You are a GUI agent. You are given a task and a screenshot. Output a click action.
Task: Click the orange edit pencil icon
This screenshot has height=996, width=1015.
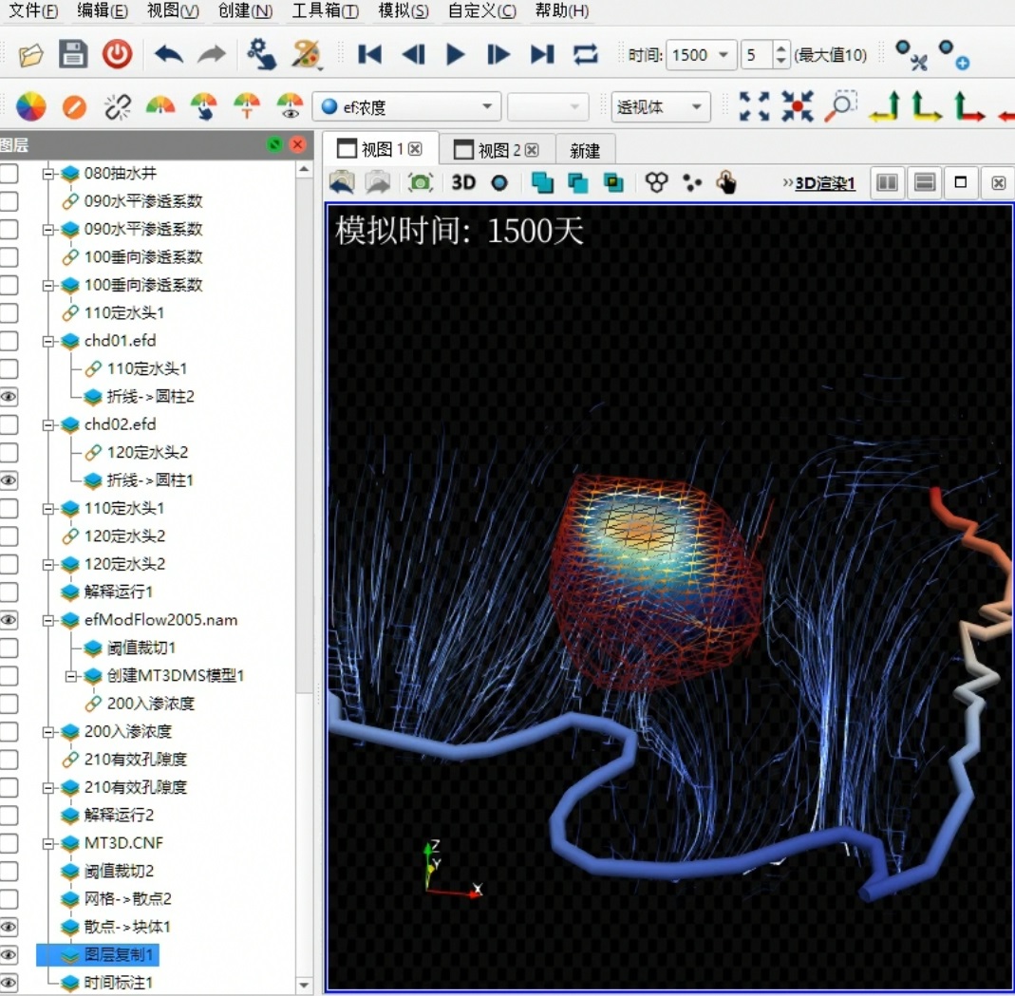click(74, 106)
